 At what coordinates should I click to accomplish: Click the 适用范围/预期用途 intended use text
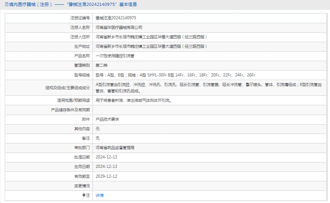coord(134,101)
